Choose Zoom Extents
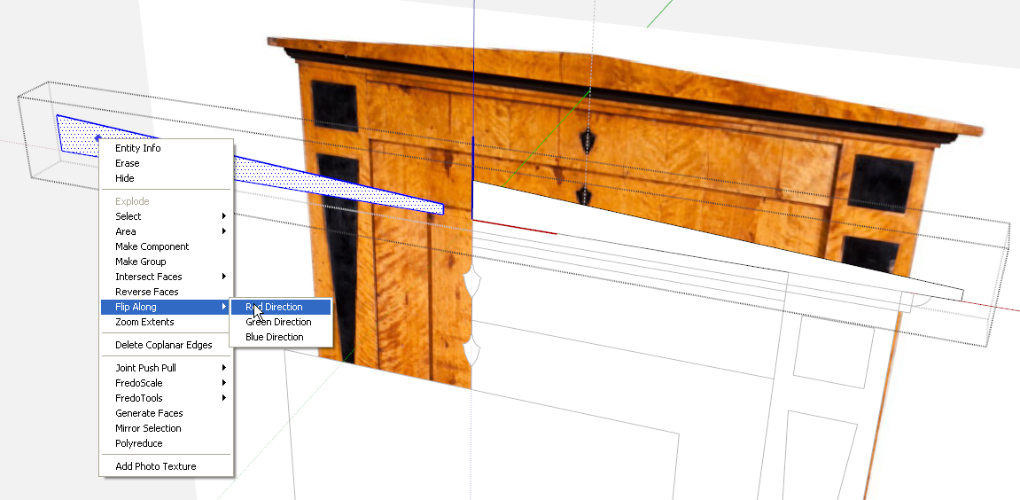This screenshot has height=500, width=1020. point(166,322)
